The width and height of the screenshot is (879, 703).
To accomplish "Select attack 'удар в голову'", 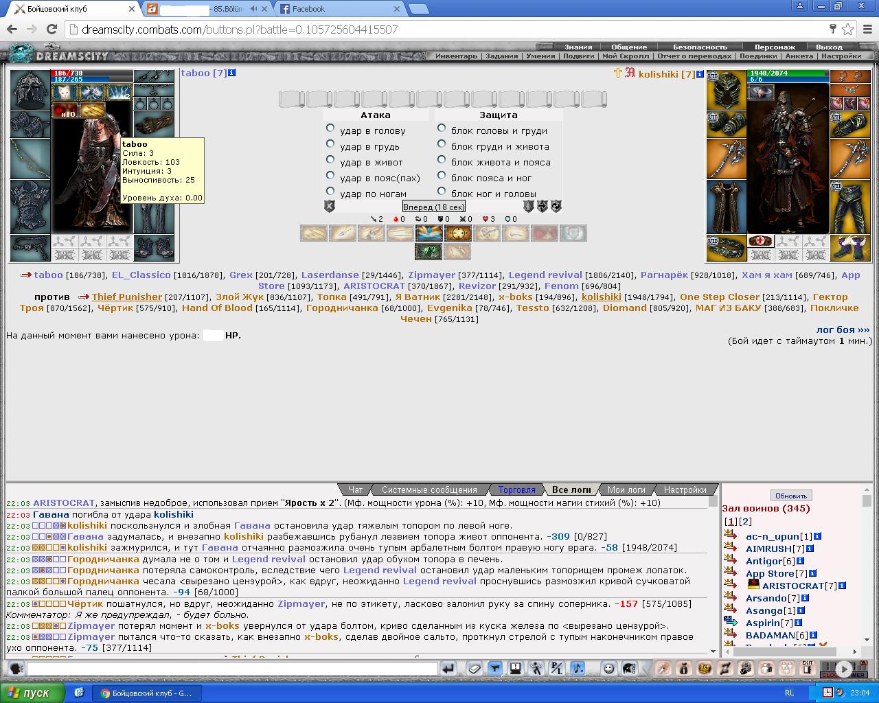I will (x=330, y=128).
